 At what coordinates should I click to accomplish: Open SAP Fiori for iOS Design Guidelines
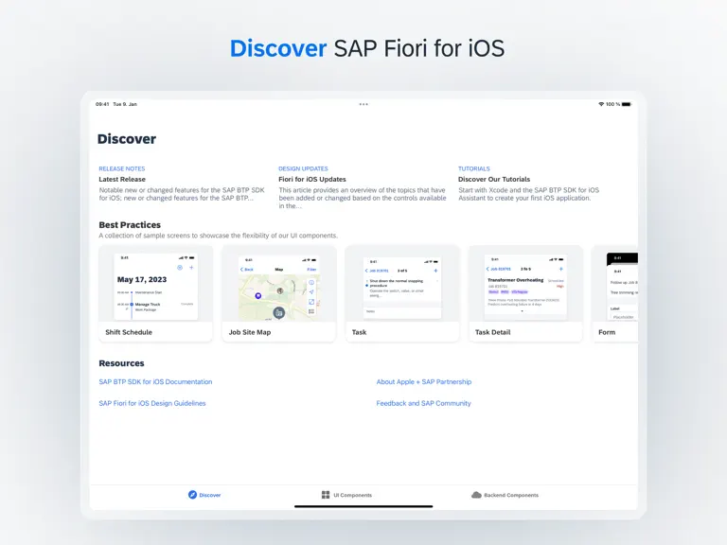click(x=152, y=403)
